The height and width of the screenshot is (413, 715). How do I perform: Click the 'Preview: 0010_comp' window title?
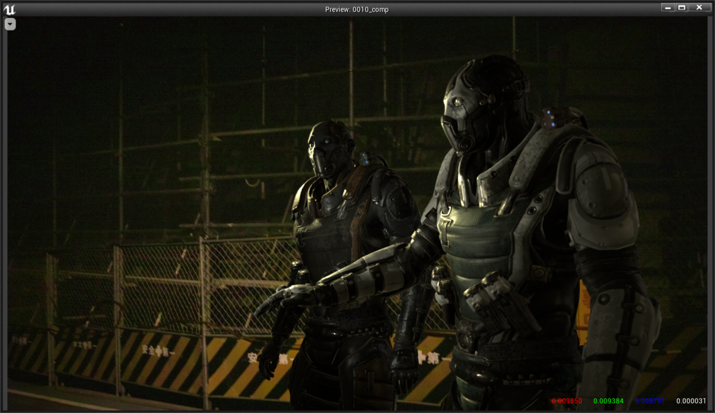coord(357,9)
